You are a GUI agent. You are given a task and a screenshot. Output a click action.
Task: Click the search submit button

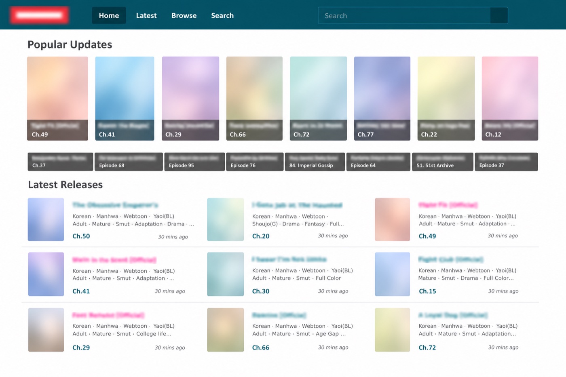click(x=499, y=16)
